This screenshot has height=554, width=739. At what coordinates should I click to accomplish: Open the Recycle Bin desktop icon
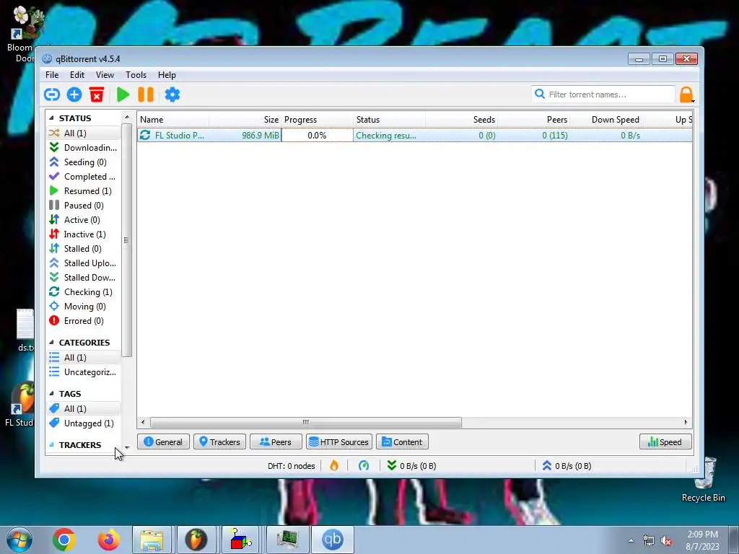click(x=704, y=479)
